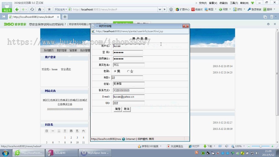Open the 网站名片 dropdown
The image size is (279, 157).
coord(61,9)
